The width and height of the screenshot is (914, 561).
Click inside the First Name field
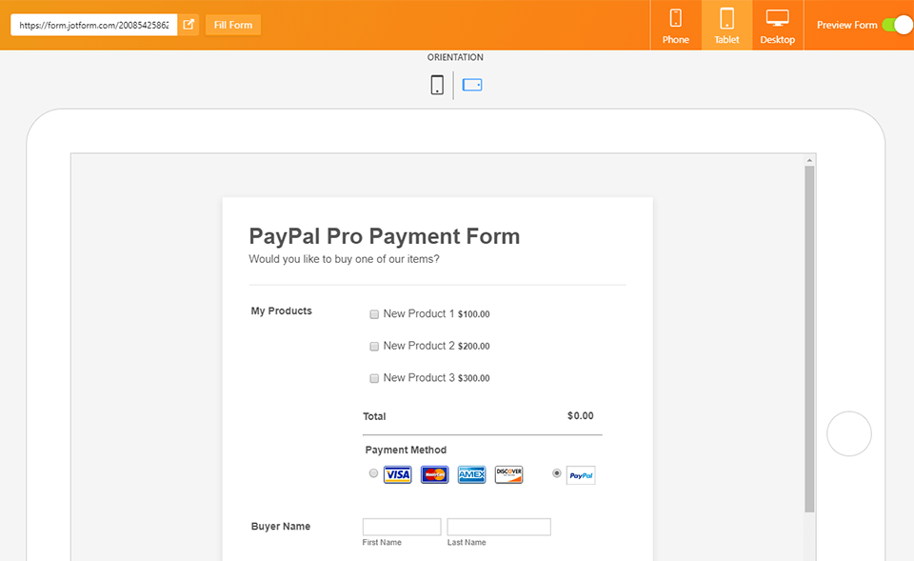point(401,526)
